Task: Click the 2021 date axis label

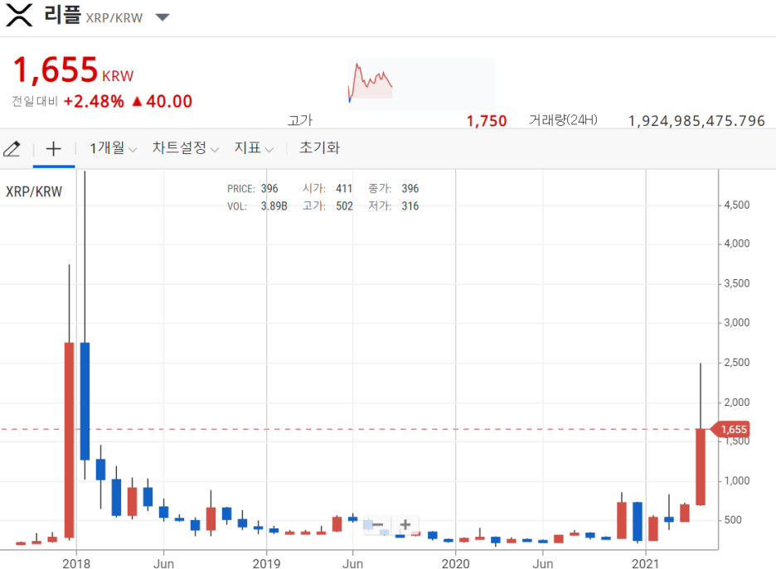Action: pyautogui.click(x=645, y=563)
